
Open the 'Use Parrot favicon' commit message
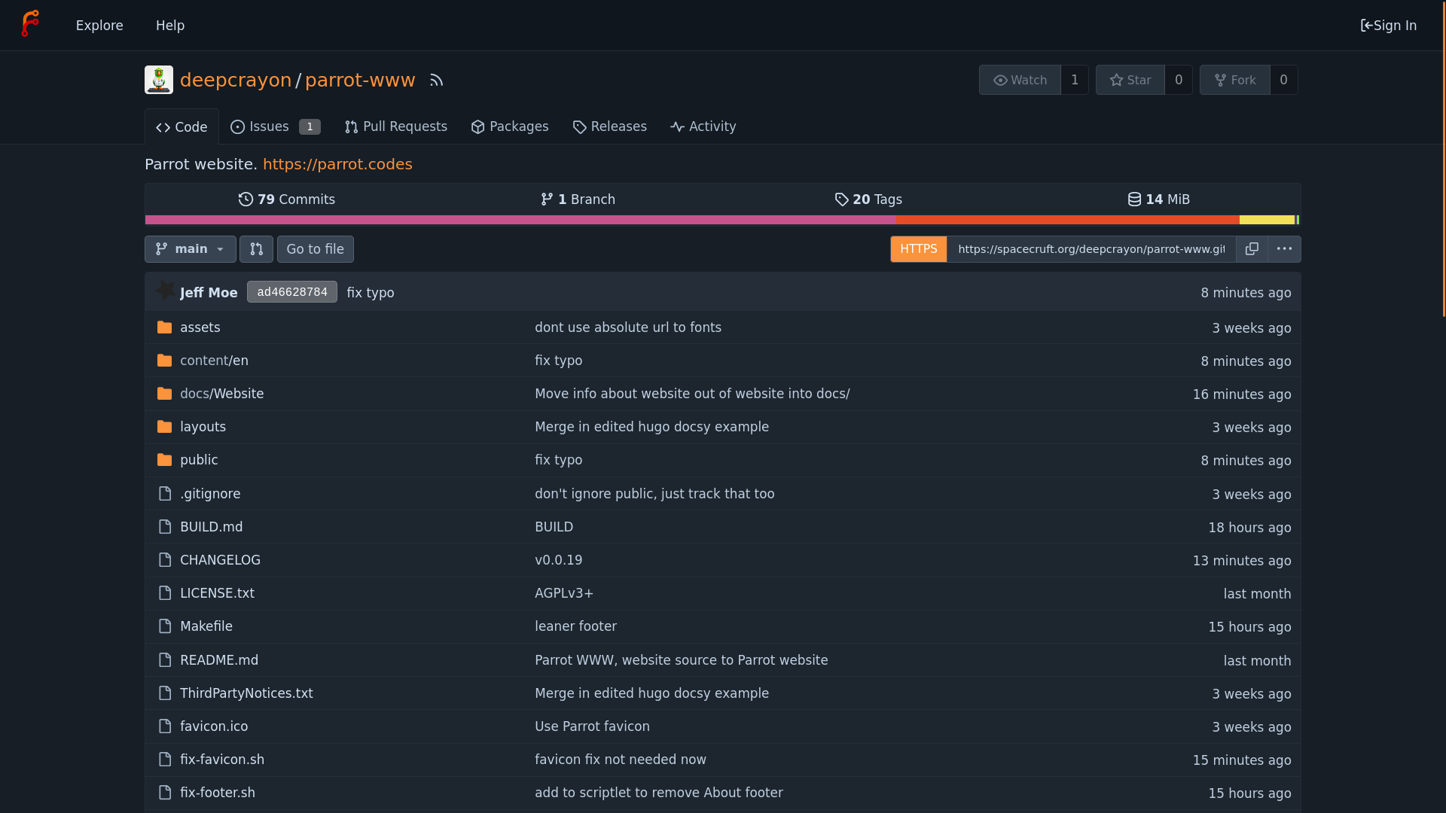[x=592, y=726]
